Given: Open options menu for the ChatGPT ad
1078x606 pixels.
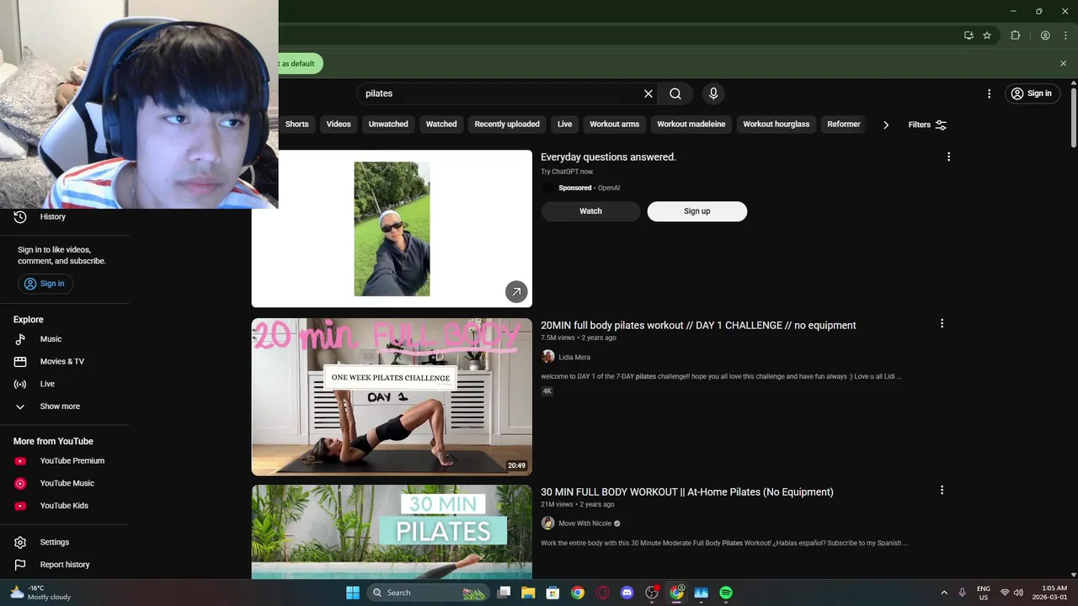Looking at the screenshot, I should (948, 157).
